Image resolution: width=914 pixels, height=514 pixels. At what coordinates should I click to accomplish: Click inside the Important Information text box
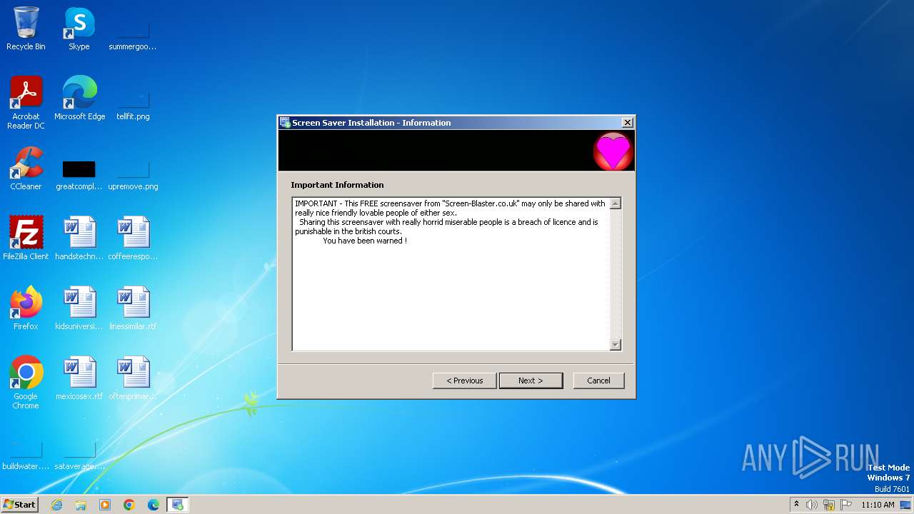tap(451, 274)
